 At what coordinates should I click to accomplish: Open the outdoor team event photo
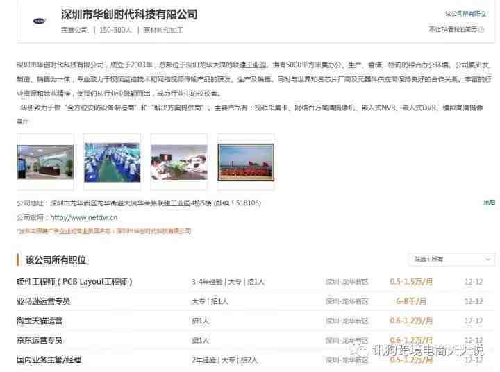pyautogui.click(x=246, y=162)
